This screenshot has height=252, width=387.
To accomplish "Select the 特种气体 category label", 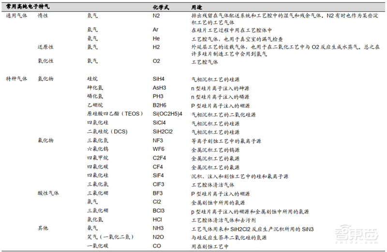I will coord(16,78).
